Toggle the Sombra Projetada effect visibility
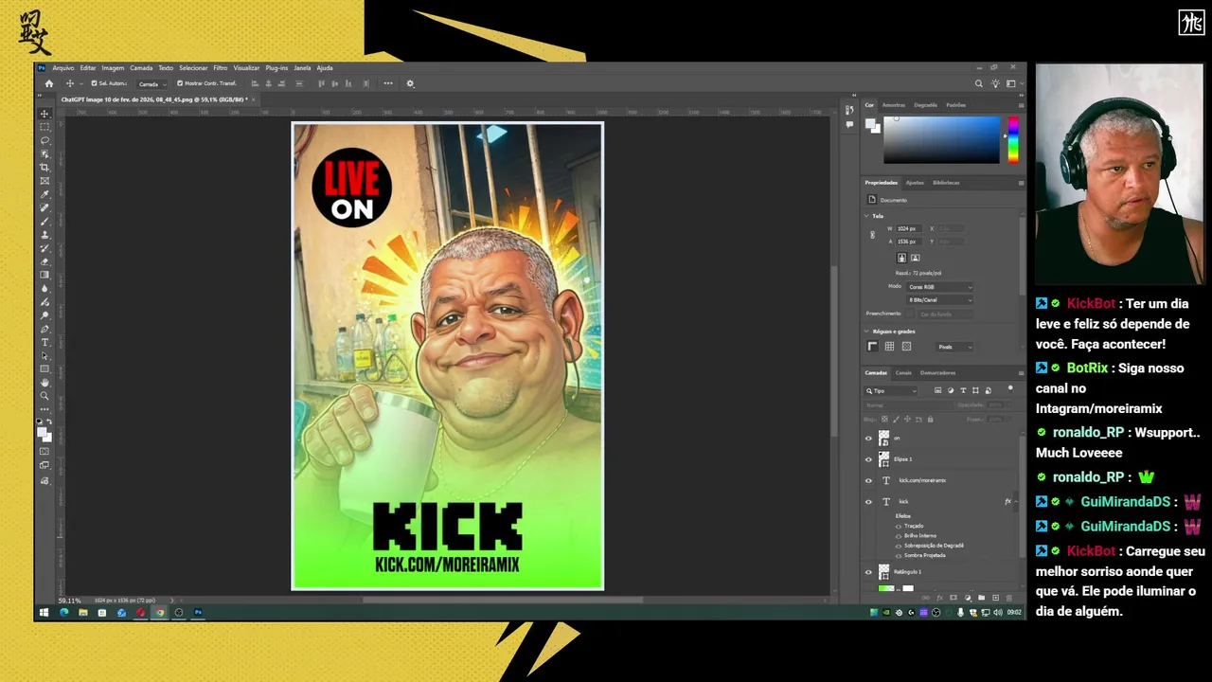The height and width of the screenshot is (682, 1212). click(899, 555)
